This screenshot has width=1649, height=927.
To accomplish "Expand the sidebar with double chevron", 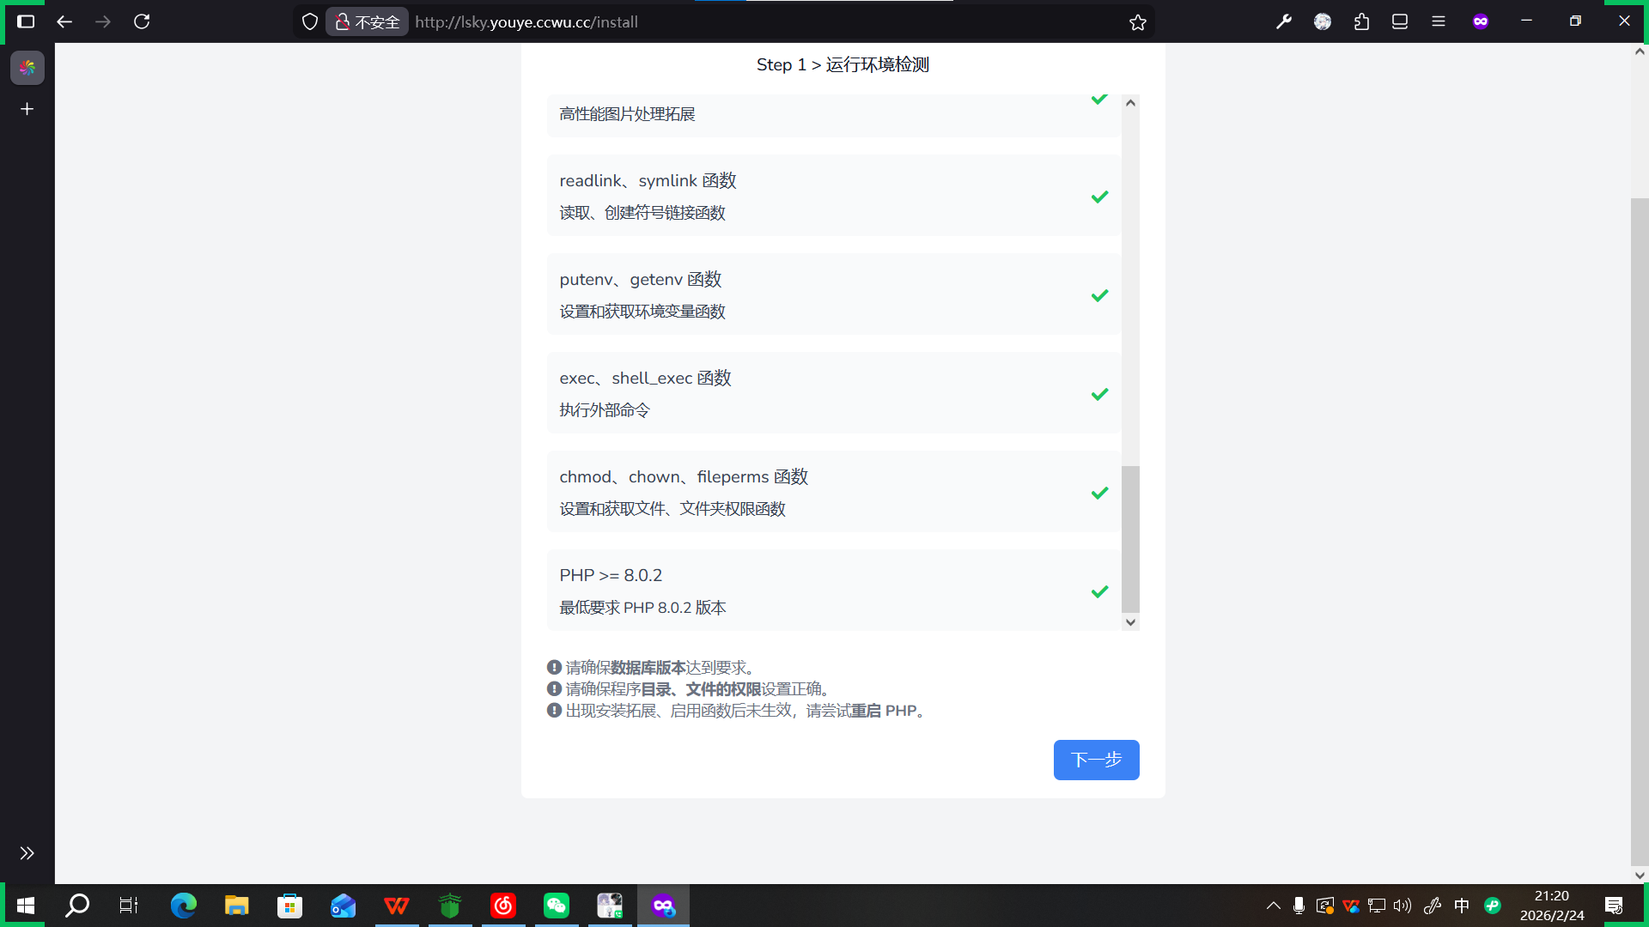I will click(x=27, y=853).
